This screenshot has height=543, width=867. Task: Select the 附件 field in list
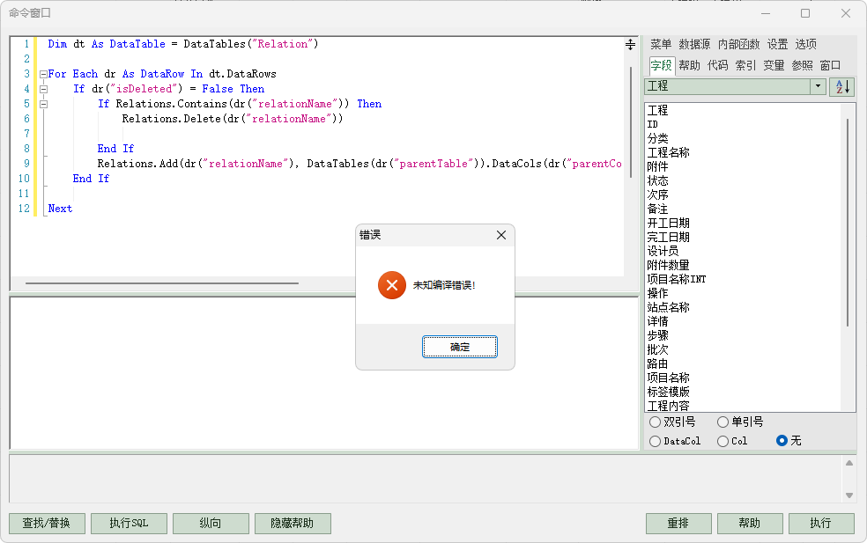pyautogui.click(x=657, y=166)
